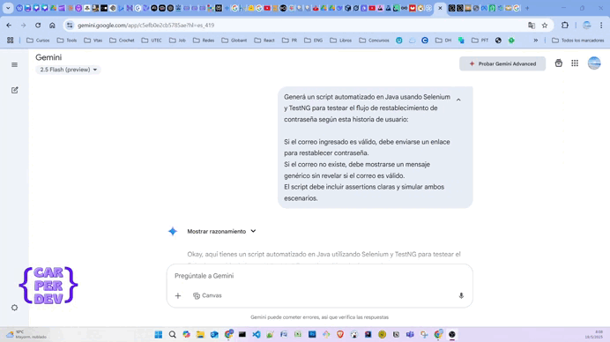Open the Gemini main menu hamburger icon
610x342 pixels.
[x=14, y=64]
